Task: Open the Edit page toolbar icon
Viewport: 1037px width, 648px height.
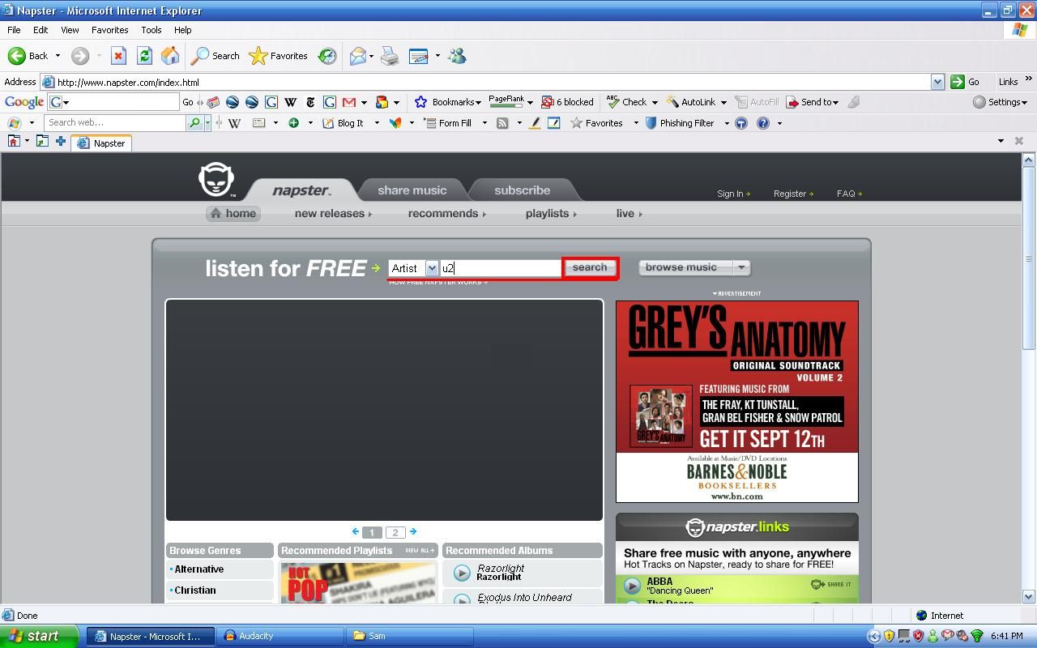Action: pyautogui.click(x=419, y=56)
